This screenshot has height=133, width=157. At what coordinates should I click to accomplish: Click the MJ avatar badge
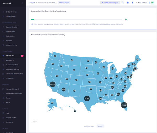point(152,3)
